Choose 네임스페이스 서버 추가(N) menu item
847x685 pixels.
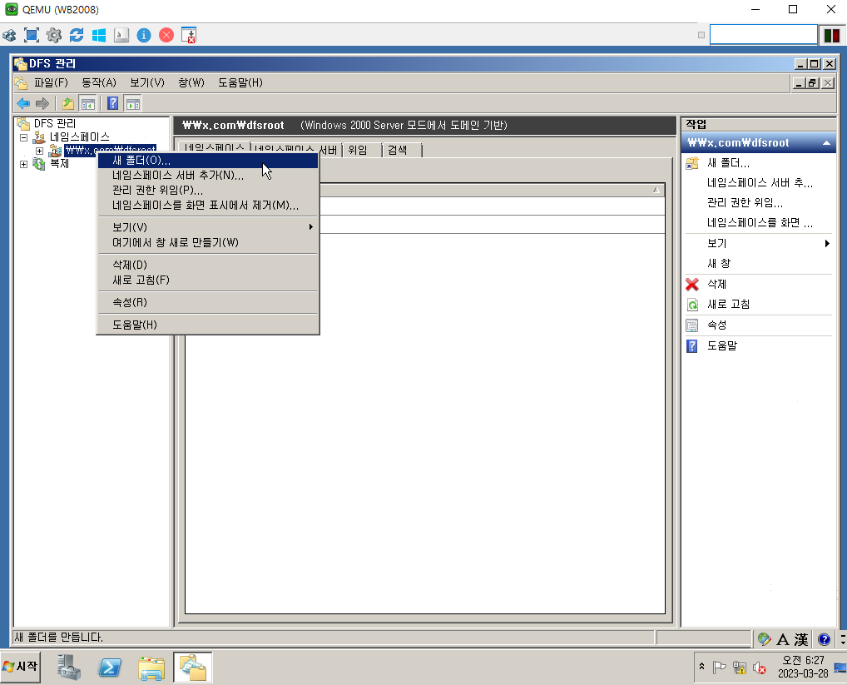pyautogui.click(x=208, y=176)
